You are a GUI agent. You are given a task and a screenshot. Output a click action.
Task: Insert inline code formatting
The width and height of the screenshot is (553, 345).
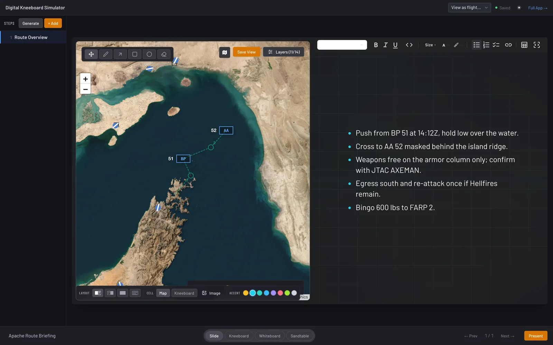(409, 45)
